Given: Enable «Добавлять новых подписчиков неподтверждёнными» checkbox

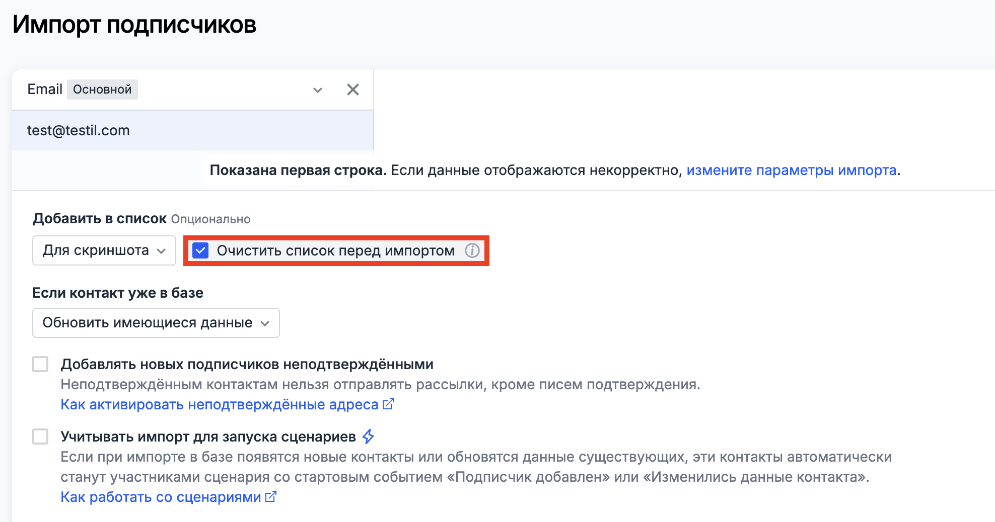Looking at the screenshot, I should tap(40, 364).
